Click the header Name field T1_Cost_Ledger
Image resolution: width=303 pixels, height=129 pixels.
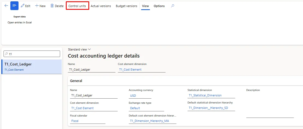click(x=92, y=70)
